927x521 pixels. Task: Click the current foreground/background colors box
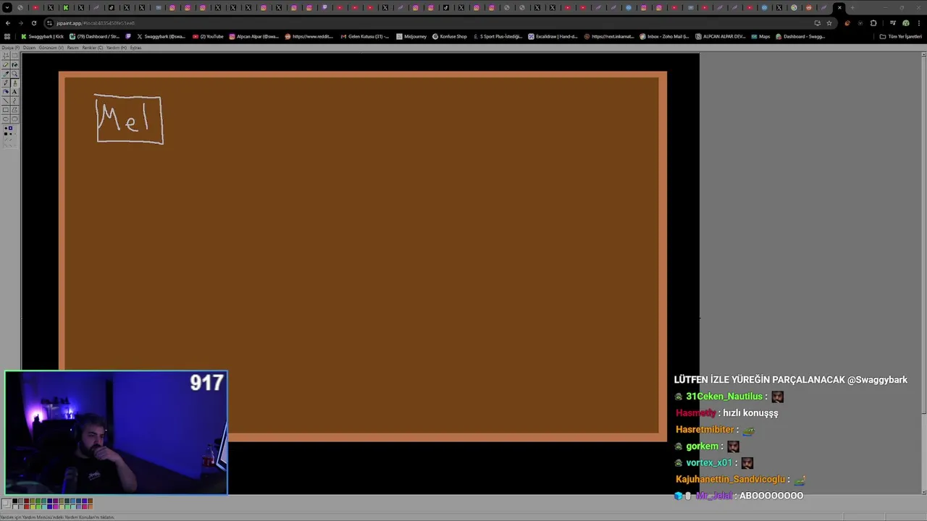coord(7,504)
